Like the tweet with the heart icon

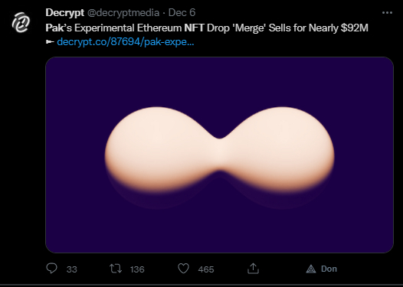coord(184,269)
